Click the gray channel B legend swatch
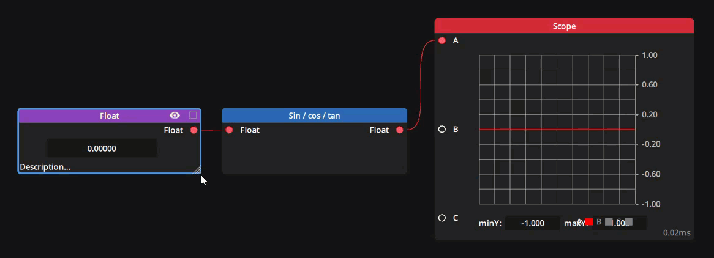The height and width of the screenshot is (258, 714). point(609,222)
